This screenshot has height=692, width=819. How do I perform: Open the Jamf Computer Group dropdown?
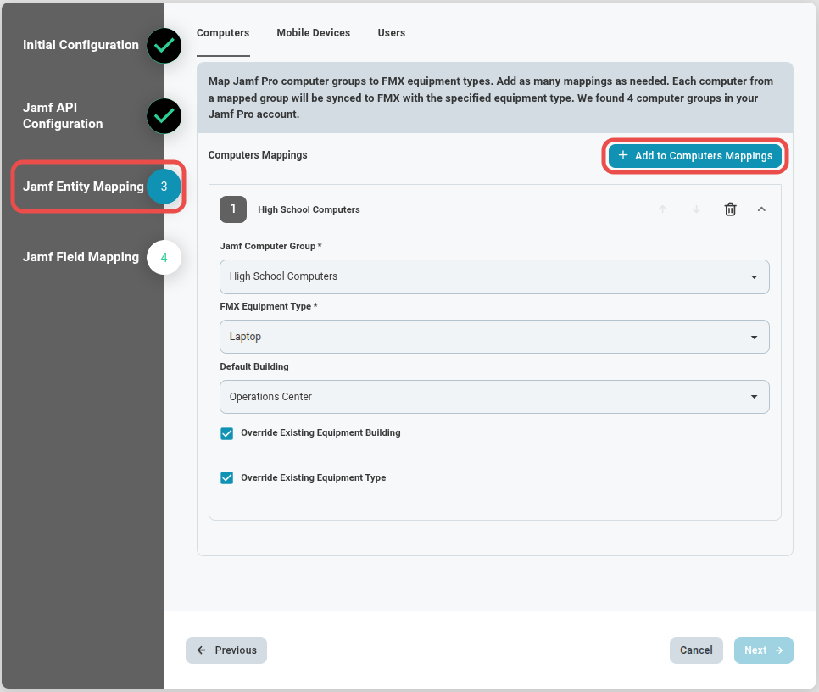click(x=493, y=276)
